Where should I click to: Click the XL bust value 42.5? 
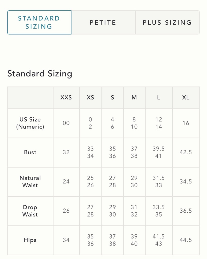(186, 153)
